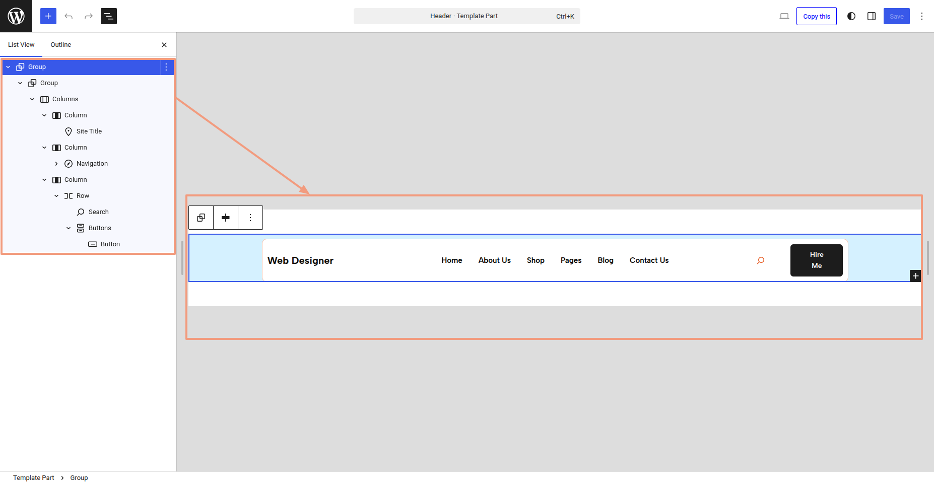Collapse the Columns tree item
This screenshot has height=484, width=934.
click(x=32, y=99)
